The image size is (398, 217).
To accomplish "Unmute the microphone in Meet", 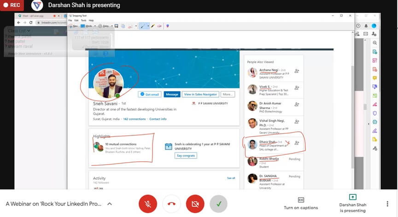I will click(x=148, y=204).
